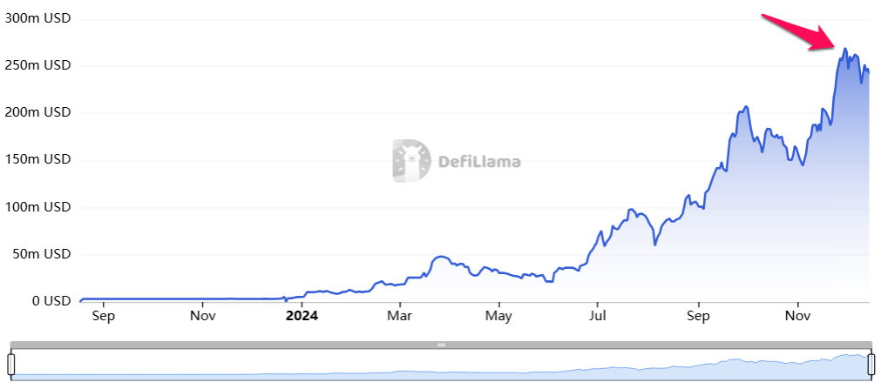The height and width of the screenshot is (389, 881).
Task: Select the Mar label on time axis
Action: coord(399,316)
